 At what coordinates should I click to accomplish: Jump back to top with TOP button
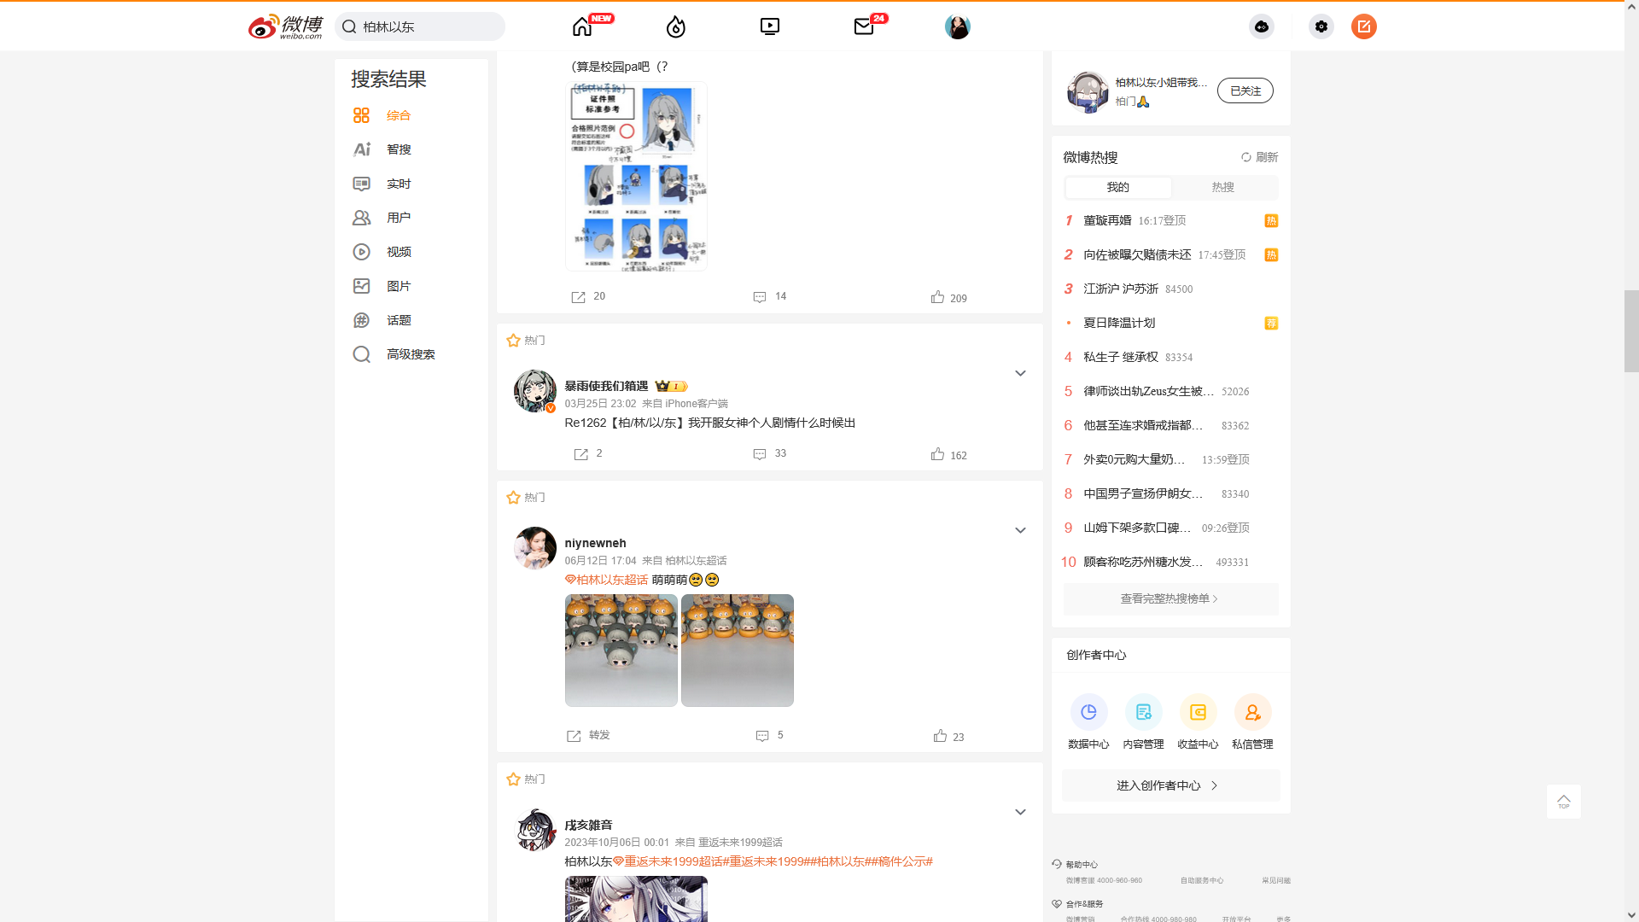click(1564, 802)
